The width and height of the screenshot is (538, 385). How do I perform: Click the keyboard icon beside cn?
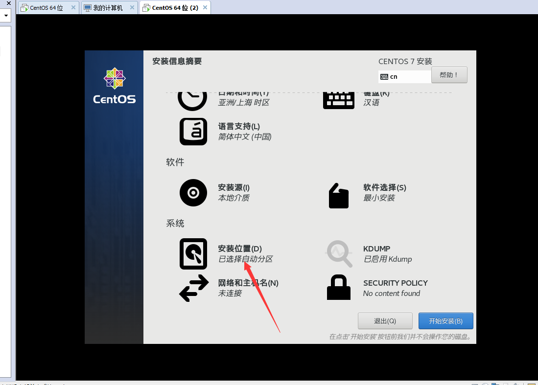point(384,77)
